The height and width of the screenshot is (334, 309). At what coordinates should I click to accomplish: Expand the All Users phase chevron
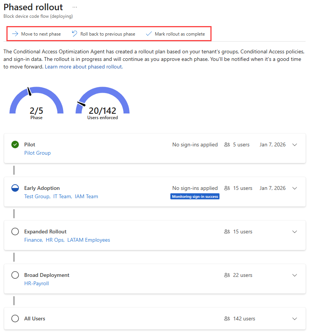[295, 319]
